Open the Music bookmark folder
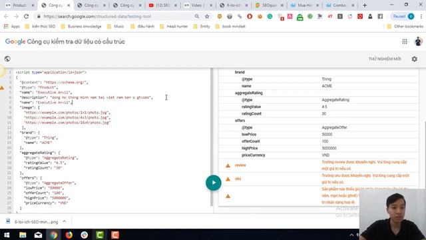Screen dimensions: 426x240 pyautogui.click(x=115, y=27)
